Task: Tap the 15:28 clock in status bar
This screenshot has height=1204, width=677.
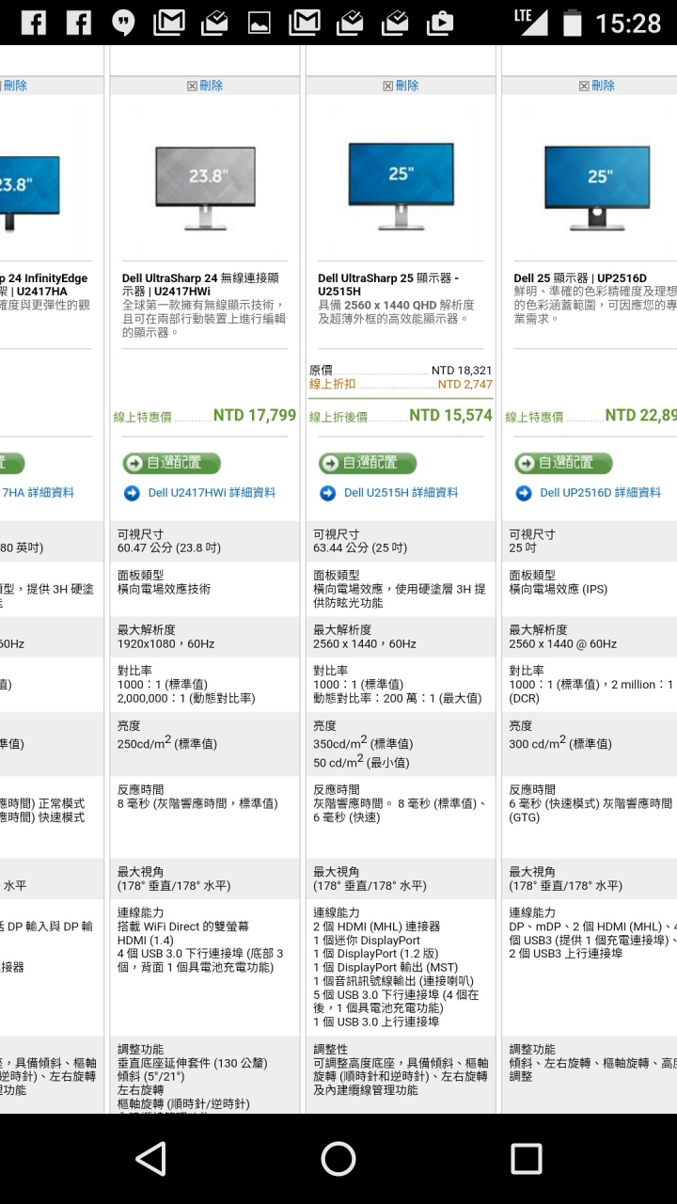Action: point(628,23)
